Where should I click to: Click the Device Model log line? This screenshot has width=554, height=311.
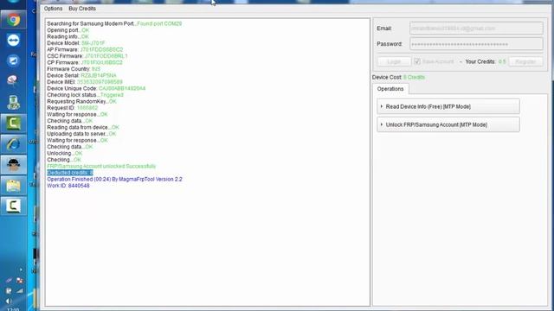tap(76, 43)
